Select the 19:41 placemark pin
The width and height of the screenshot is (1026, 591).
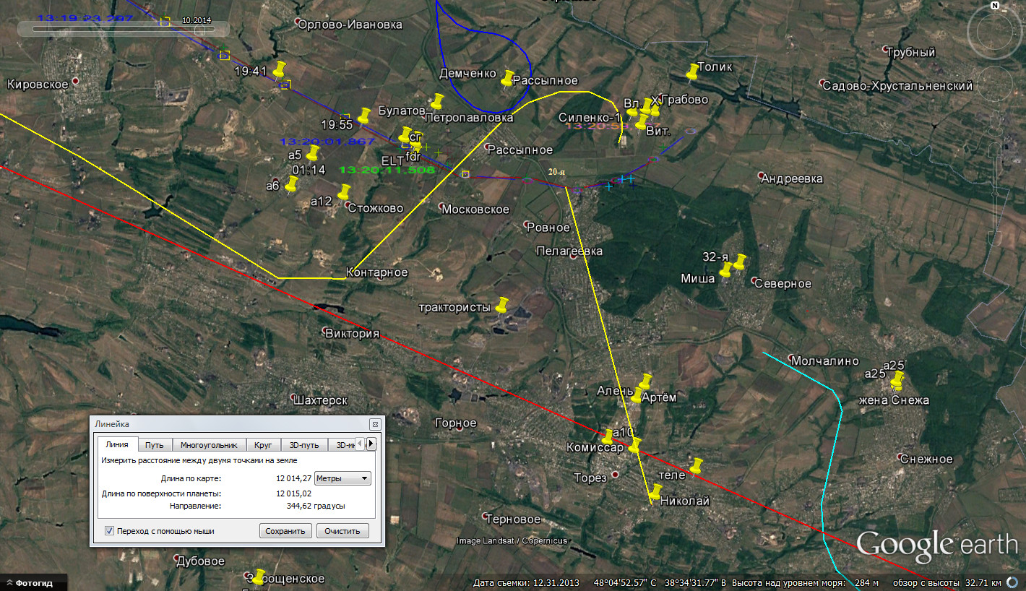[279, 69]
